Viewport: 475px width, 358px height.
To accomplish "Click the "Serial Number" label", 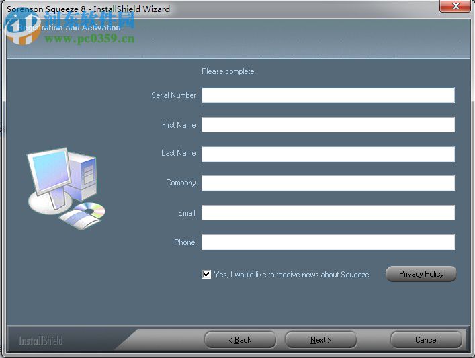I will coord(173,95).
